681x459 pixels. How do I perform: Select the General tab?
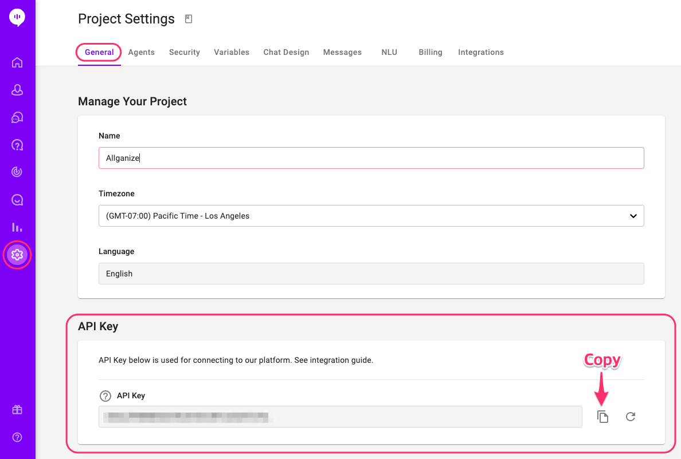[x=99, y=53]
